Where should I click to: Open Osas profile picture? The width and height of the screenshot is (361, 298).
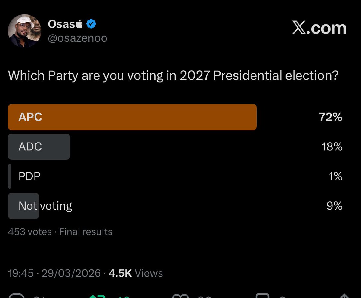tap(24, 31)
